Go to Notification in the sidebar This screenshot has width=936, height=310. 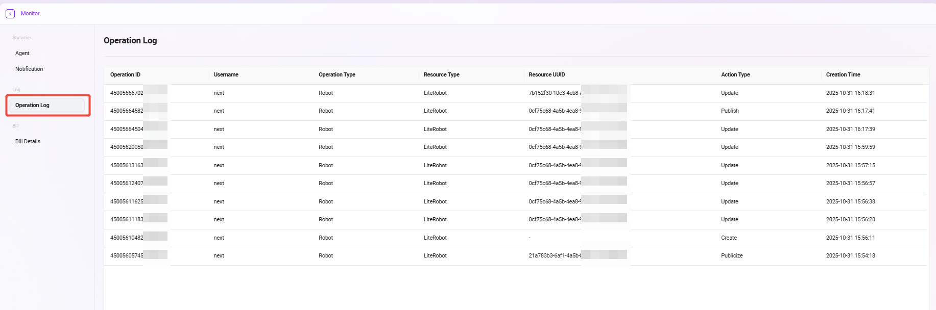29,69
